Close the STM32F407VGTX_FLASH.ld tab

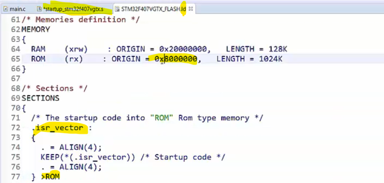point(191,9)
